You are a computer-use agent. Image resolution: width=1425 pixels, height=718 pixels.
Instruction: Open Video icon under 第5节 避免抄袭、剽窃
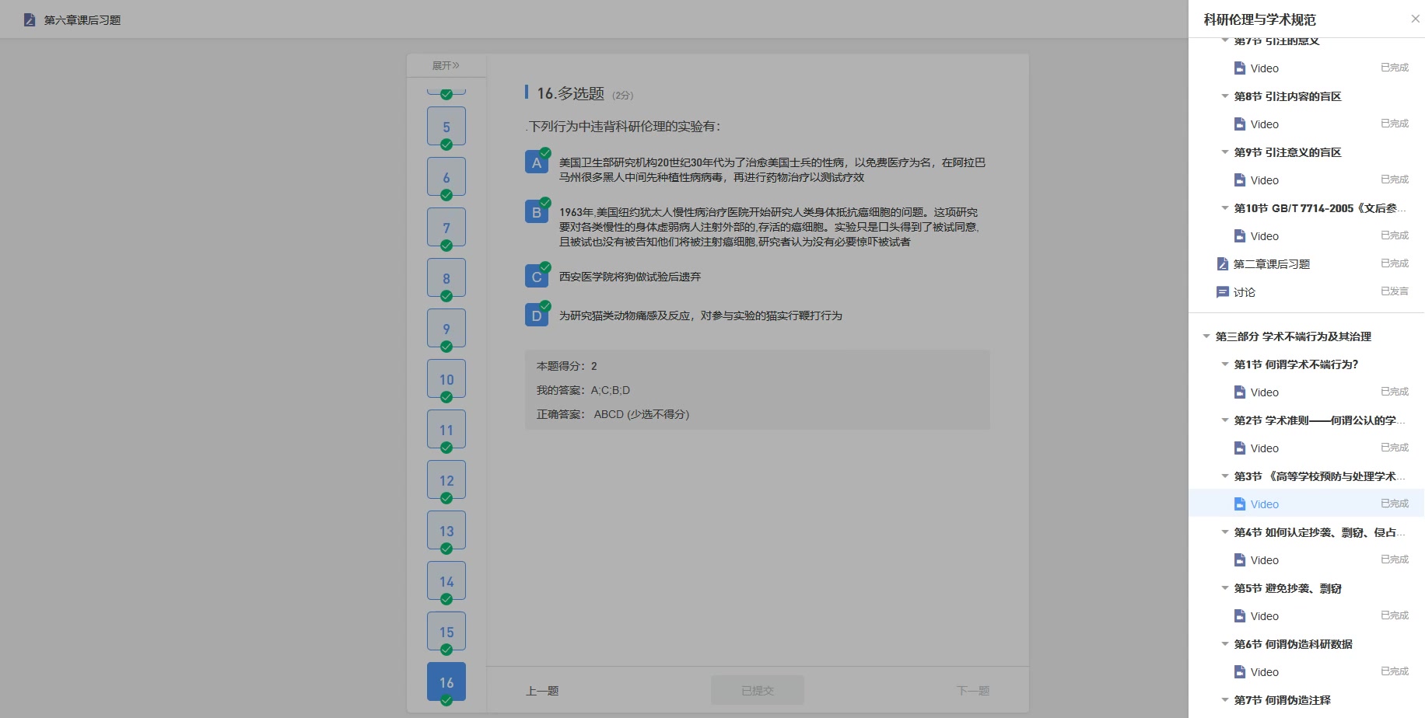pyautogui.click(x=1240, y=616)
